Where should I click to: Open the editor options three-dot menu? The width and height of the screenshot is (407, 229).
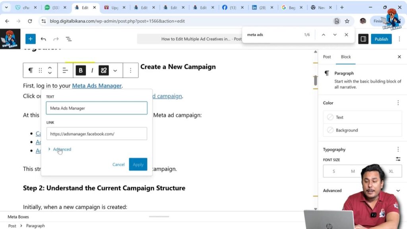click(399, 39)
